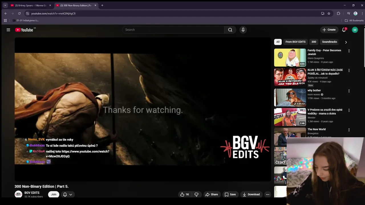
Task: Toggle the channel notification bell
Action: click(68, 194)
